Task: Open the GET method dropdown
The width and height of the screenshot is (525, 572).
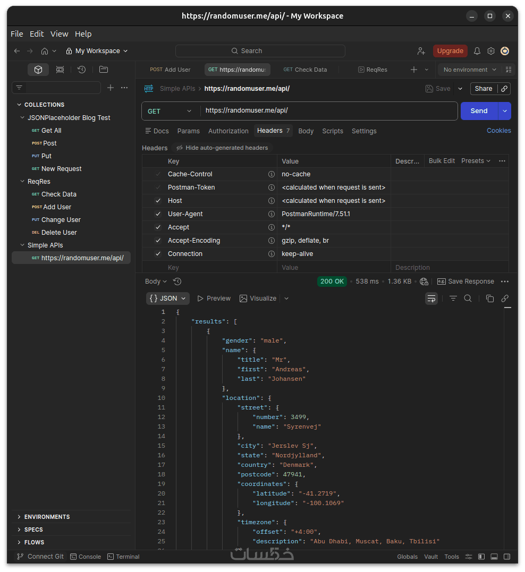Action: [170, 111]
